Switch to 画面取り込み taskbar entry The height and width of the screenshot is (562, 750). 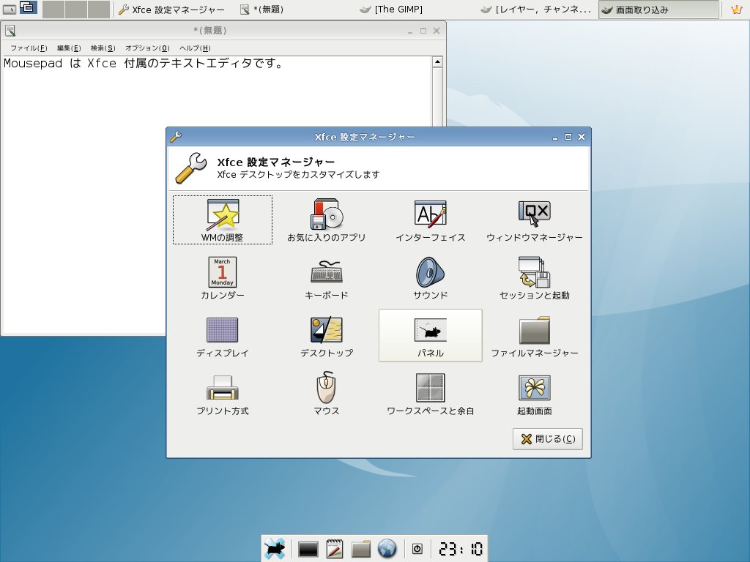658,10
